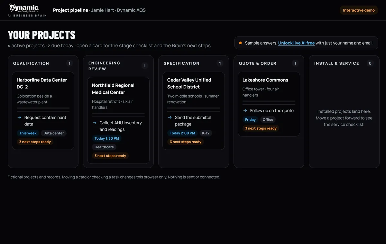Click 'Request contaminant data' task text

(45, 121)
